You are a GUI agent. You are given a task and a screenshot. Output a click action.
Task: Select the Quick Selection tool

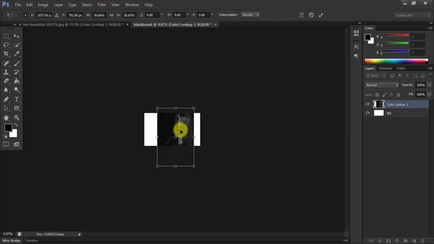pyautogui.click(x=16, y=45)
